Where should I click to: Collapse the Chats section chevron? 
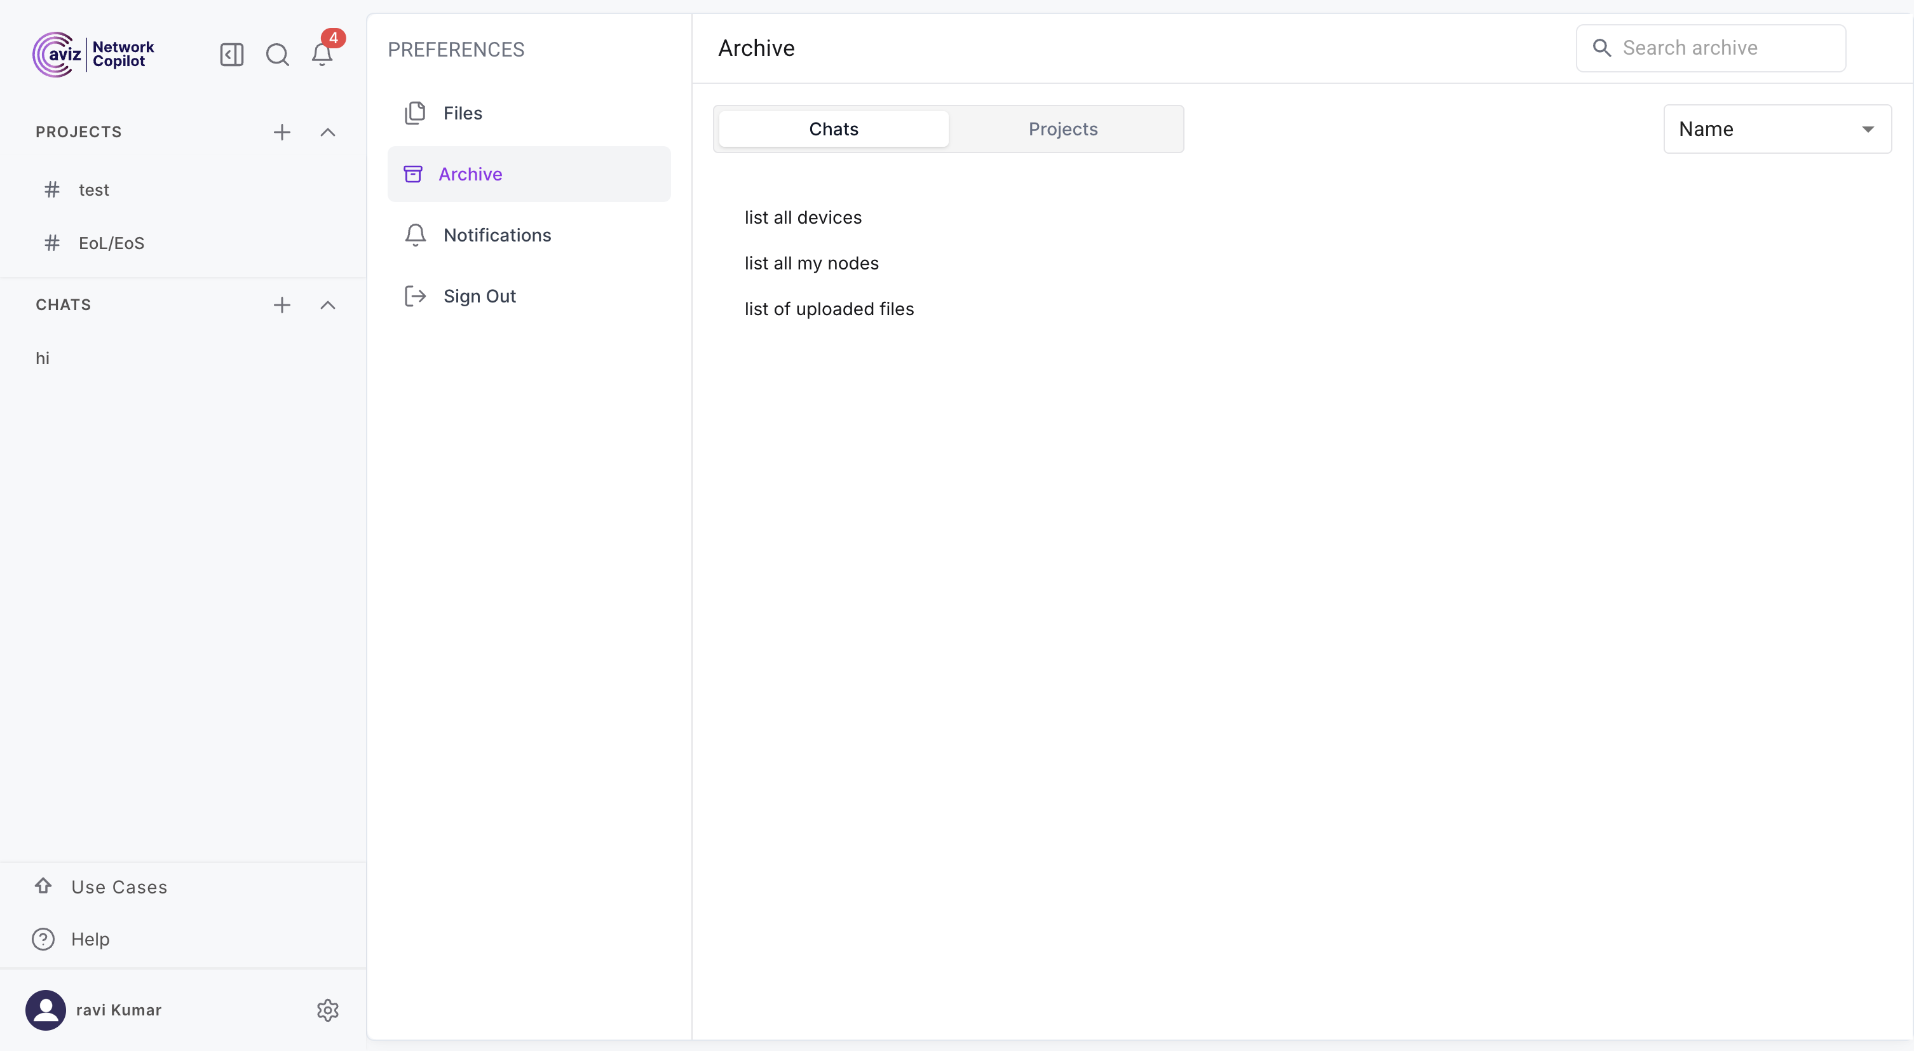point(328,305)
